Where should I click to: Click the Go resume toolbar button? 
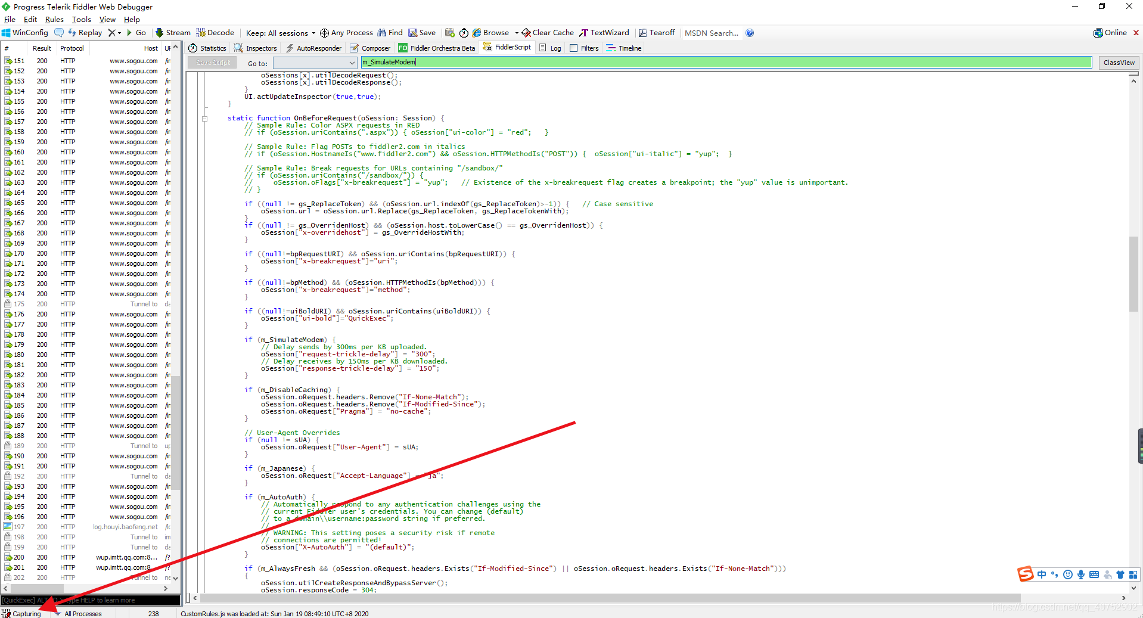click(136, 33)
